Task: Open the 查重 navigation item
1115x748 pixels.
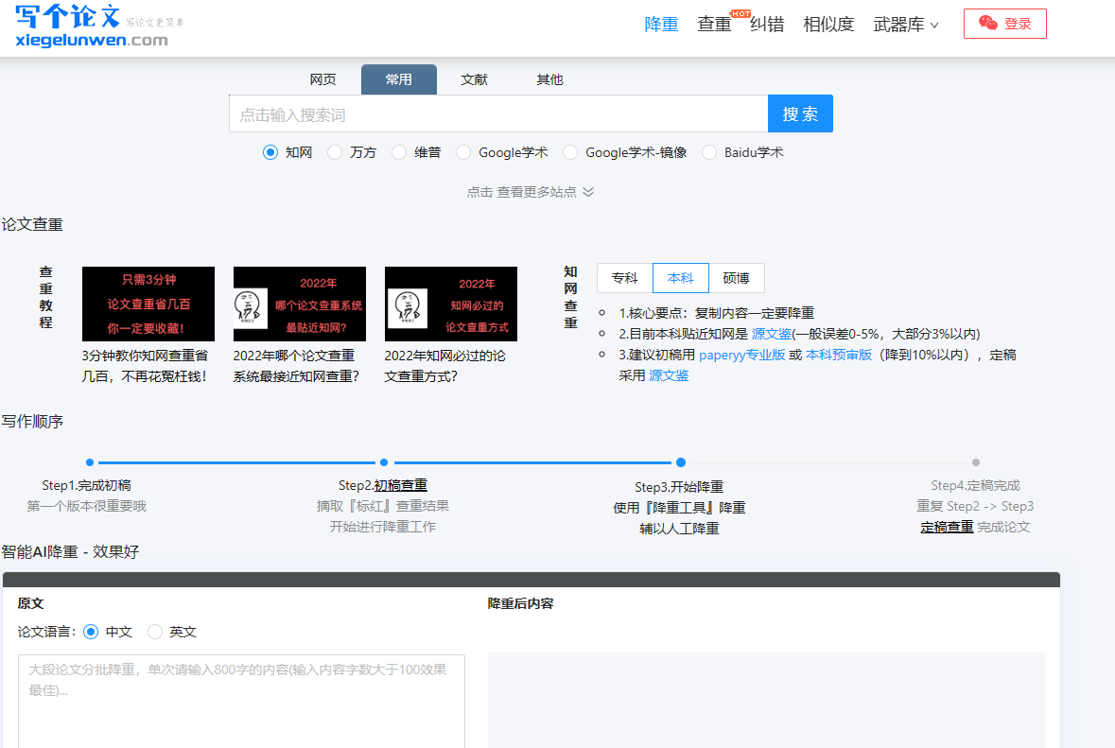Action: [714, 25]
